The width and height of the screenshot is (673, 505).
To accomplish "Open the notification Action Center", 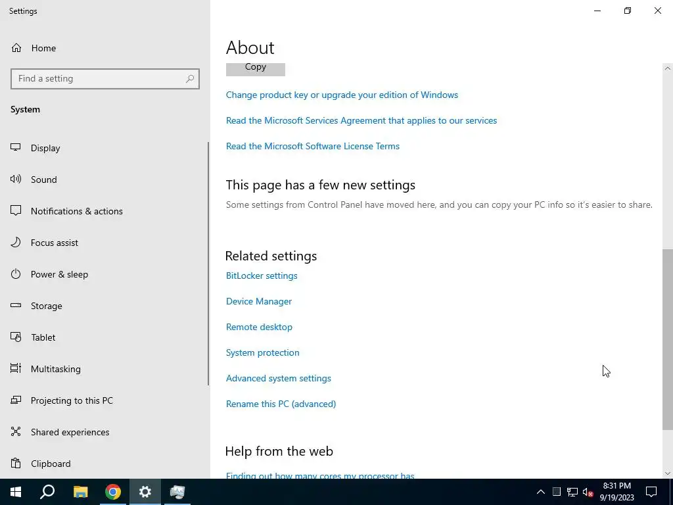I will (x=651, y=492).
